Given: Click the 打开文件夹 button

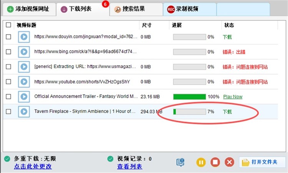Looking at the screenshot, I should 262,162.
